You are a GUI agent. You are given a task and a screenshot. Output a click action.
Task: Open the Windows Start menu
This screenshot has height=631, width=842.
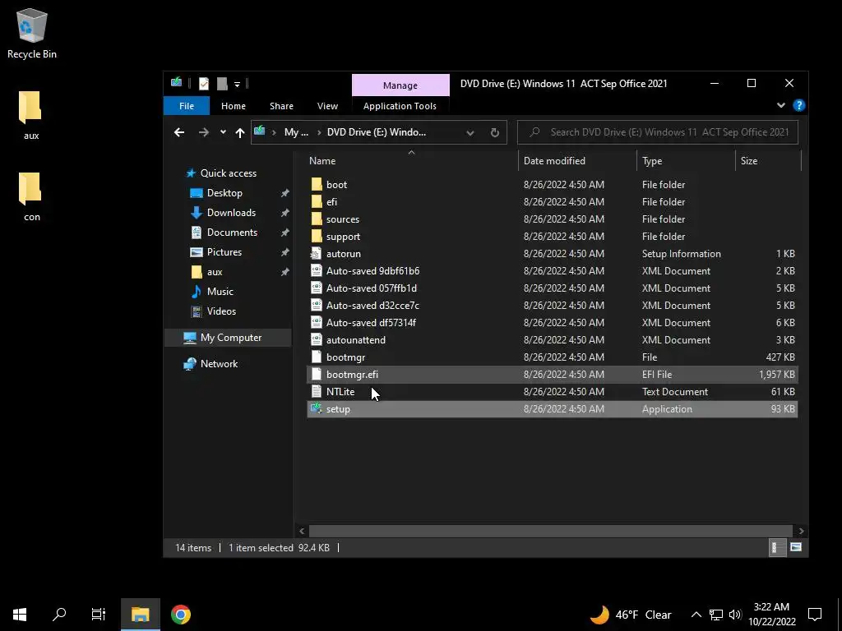(20, 615)
